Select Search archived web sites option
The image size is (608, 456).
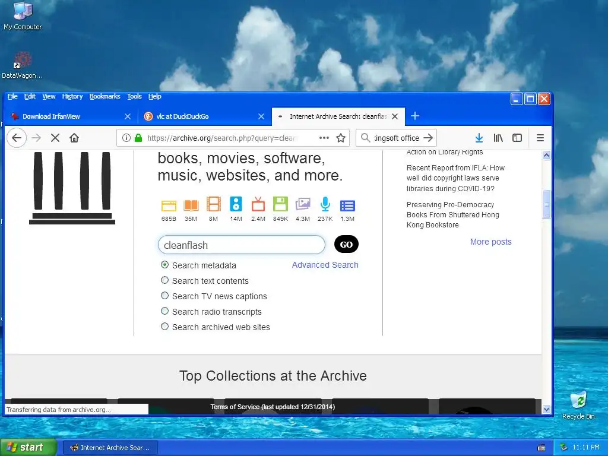coord(165,327)
